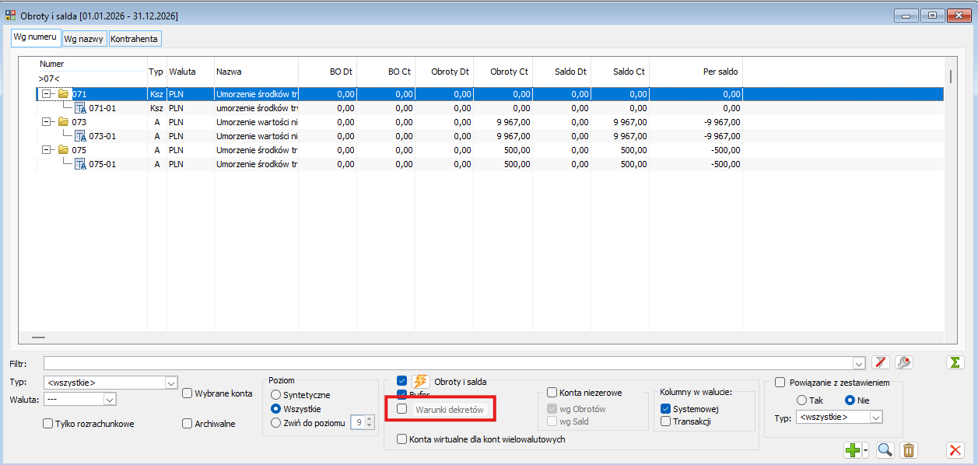The image size is (978, 465).
Task: Click into the Filtr input field
Action: [x=448, y=363]
